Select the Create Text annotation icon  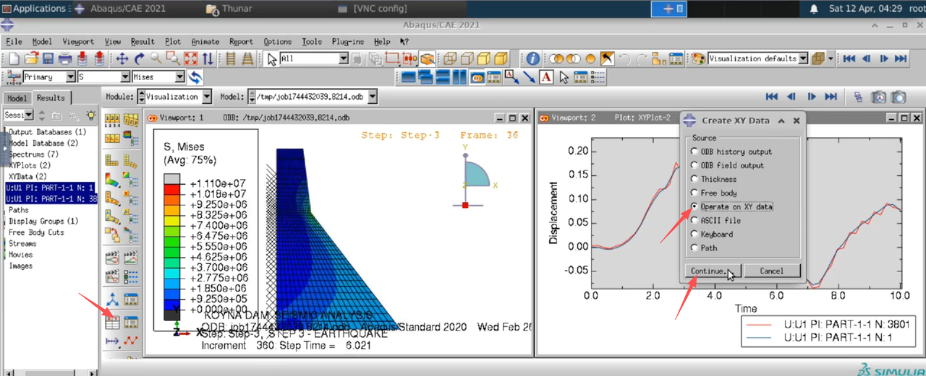[545, 76]
